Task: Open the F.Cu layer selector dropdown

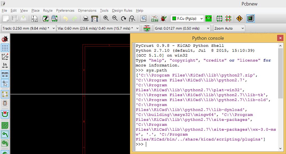Action: [187, 18]
